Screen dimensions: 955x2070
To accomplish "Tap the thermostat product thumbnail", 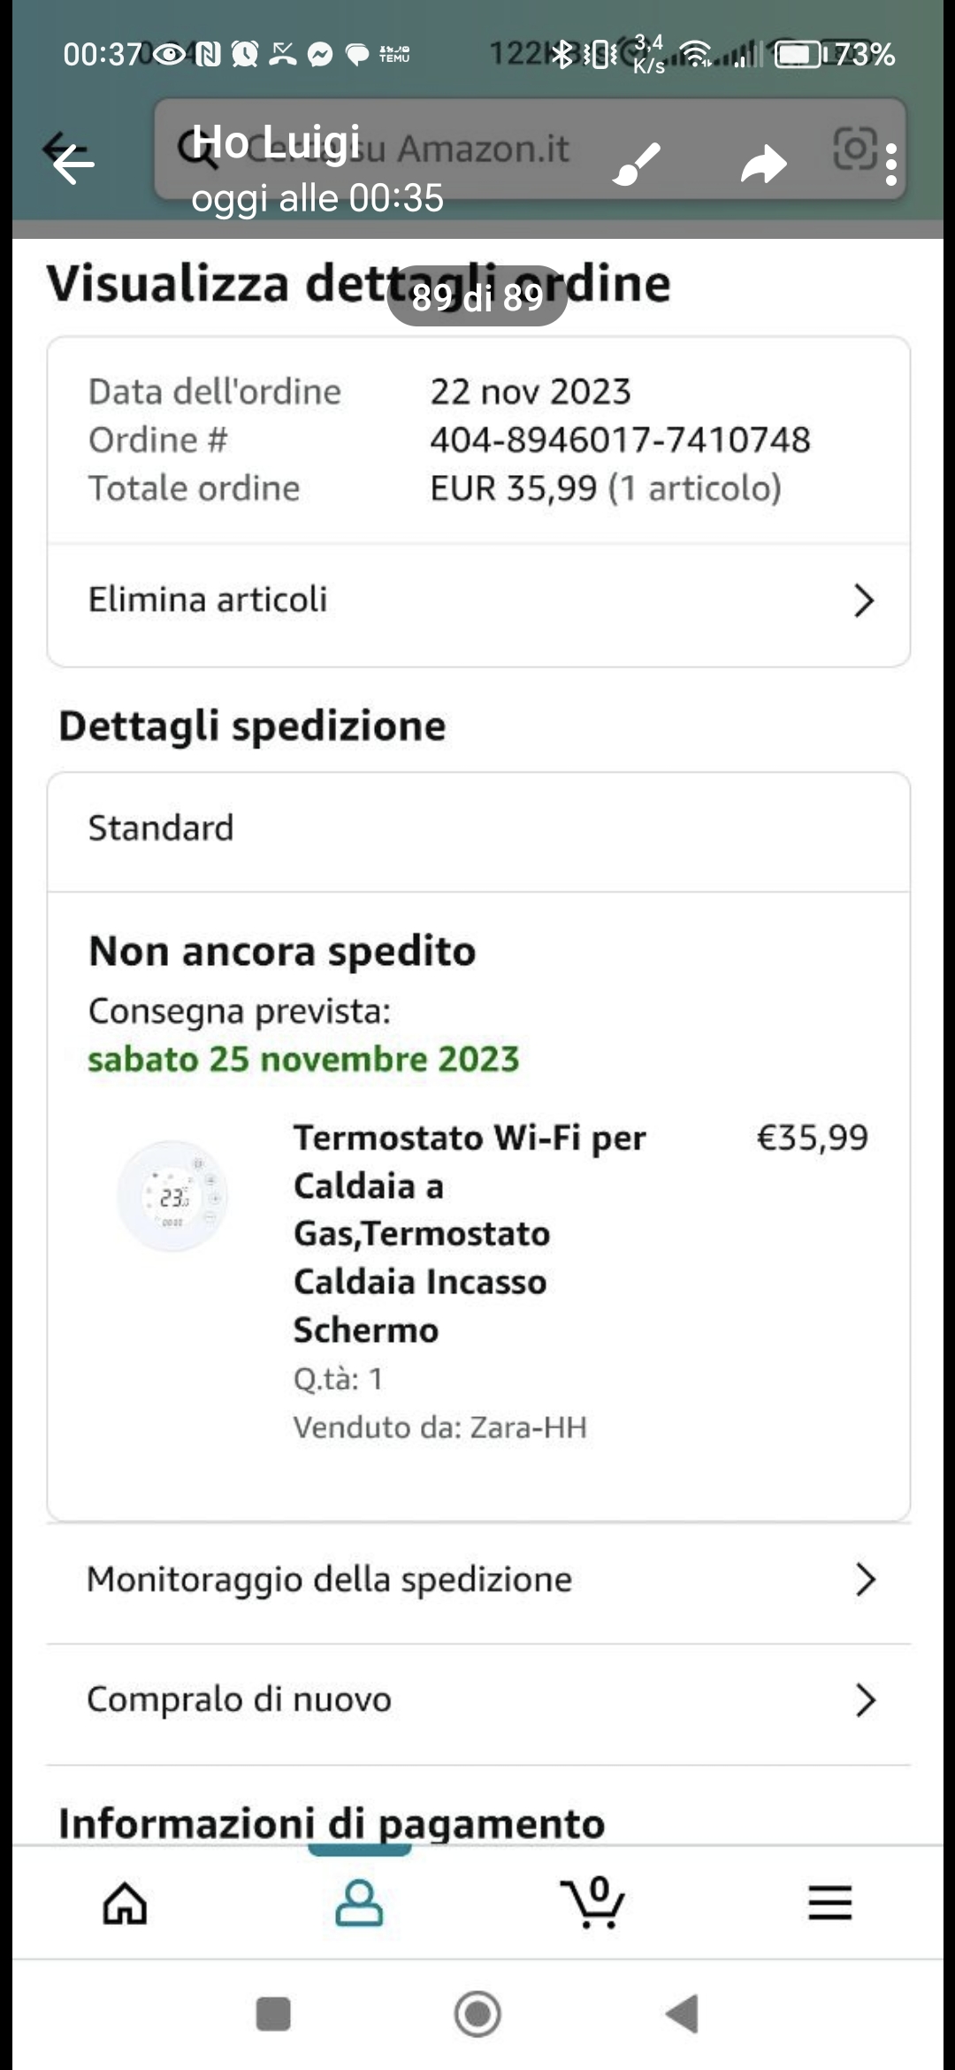I will [173, 1196].
